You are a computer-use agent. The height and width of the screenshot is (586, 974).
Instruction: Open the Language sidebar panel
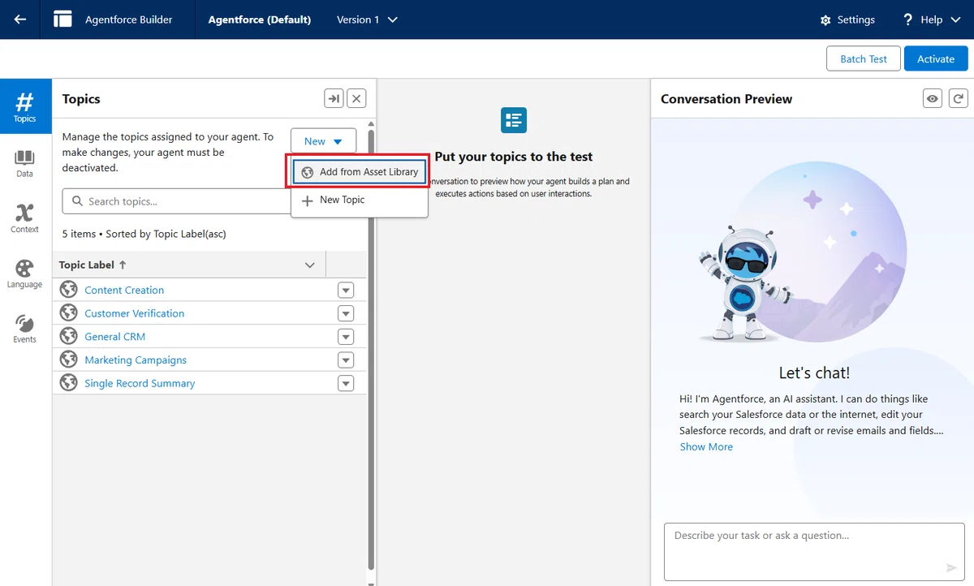(24, 274)
